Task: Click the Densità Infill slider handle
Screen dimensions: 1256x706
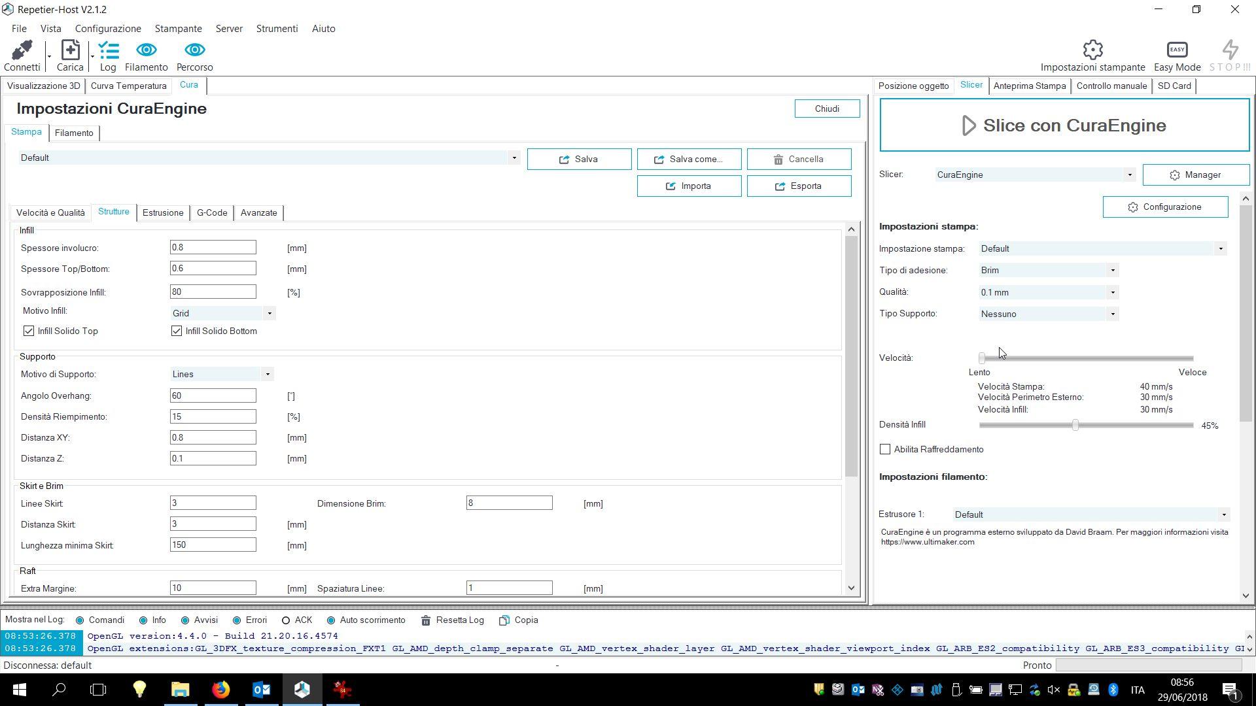Action: click(1075, 426)
